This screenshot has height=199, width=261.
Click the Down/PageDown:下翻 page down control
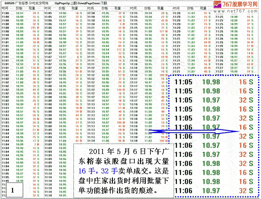(x=93, y=3)
